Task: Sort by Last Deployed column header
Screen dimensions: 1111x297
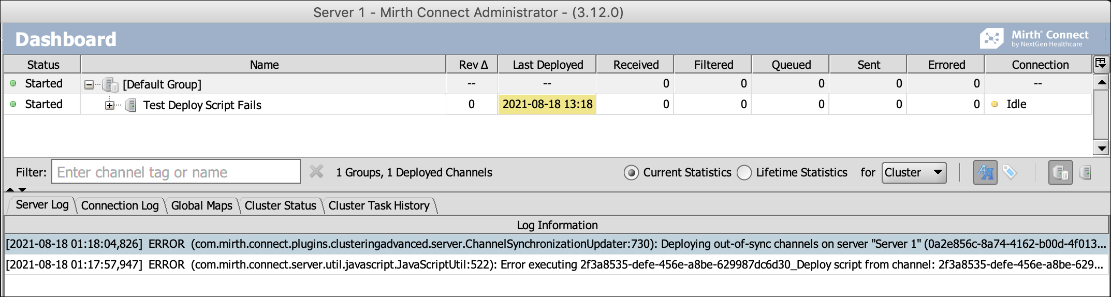Action: click(x=547, y=64)
